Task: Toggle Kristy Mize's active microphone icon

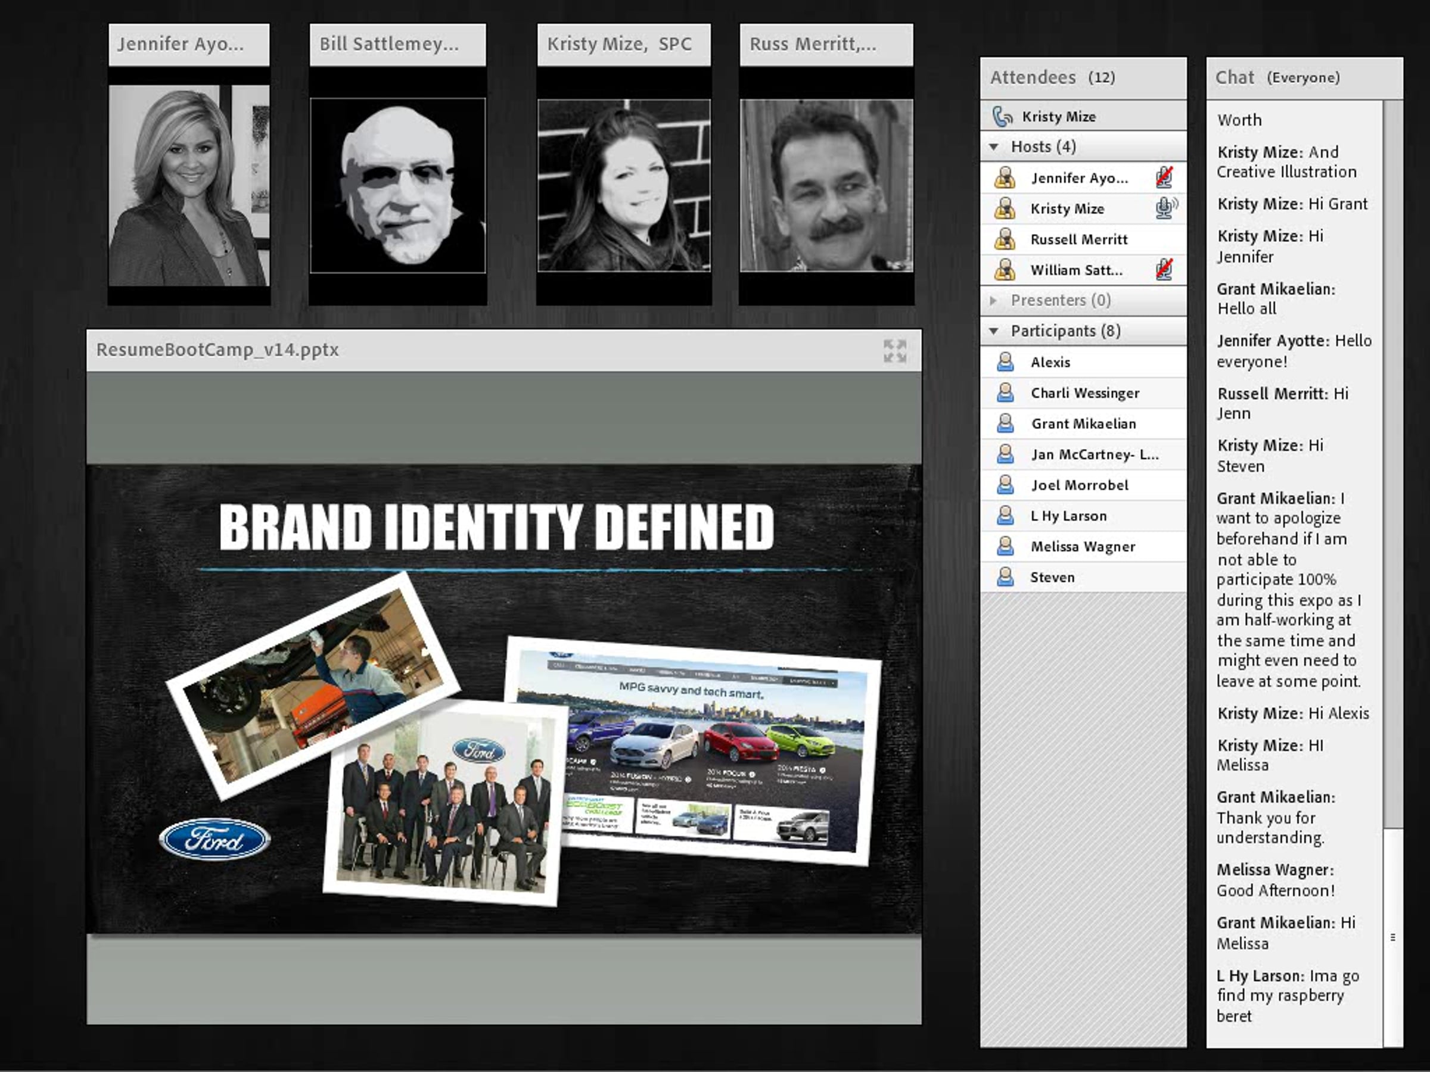Action: 1165,208
